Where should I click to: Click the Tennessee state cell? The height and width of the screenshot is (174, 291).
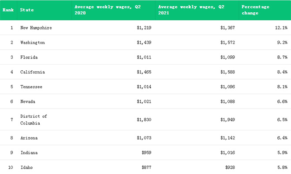point(31,87)
